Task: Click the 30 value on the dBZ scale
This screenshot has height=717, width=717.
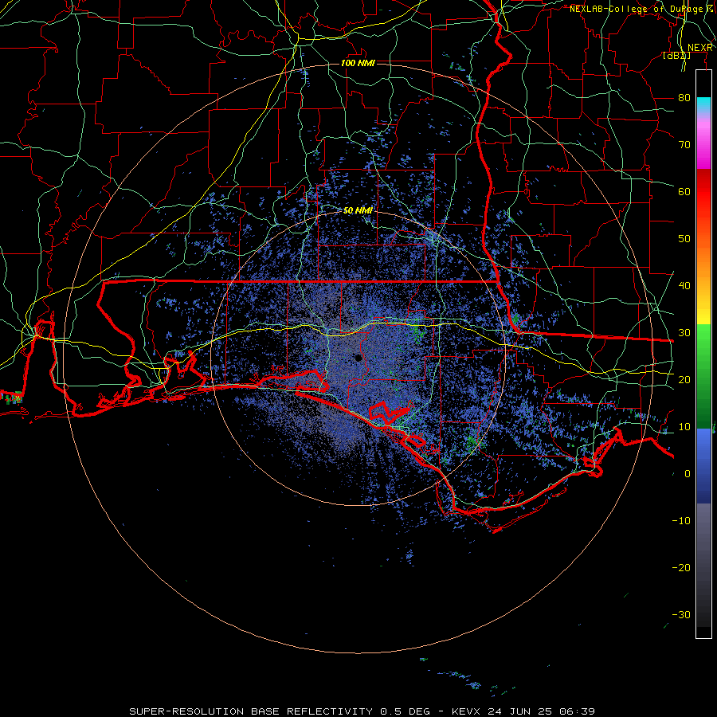Action: tap(684, 332)
